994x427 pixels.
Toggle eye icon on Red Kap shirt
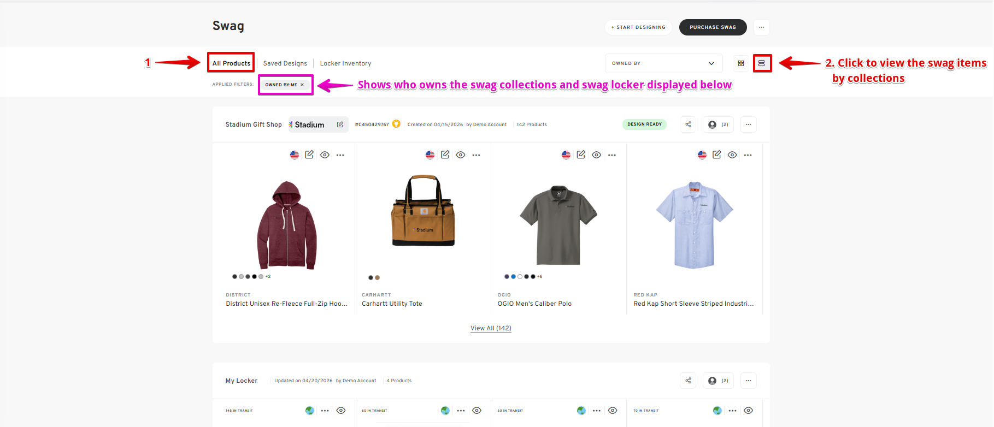[x=732, y=155]
